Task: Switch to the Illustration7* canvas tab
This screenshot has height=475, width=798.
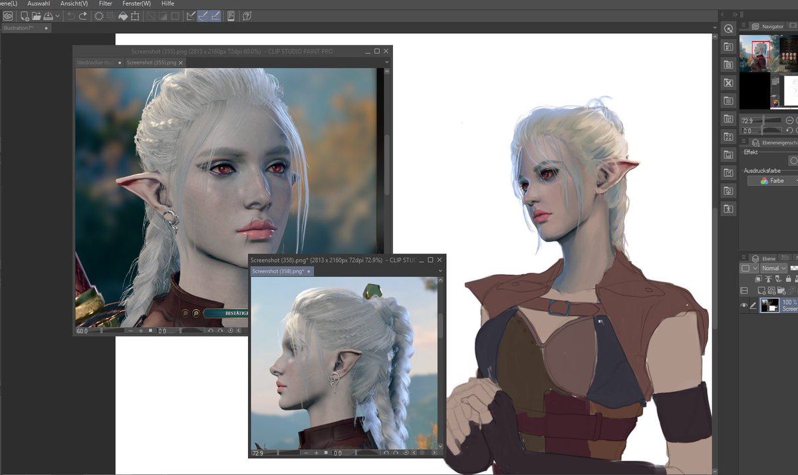Action: (26, 28)
